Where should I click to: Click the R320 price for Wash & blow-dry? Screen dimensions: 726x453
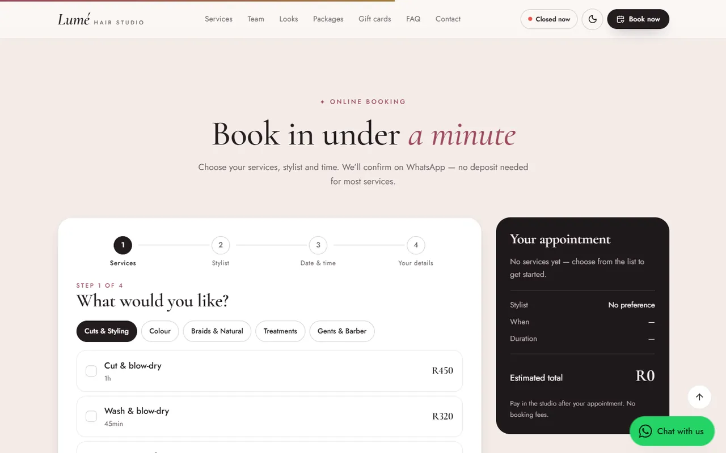pyautogui.click(x=442, y=416)
